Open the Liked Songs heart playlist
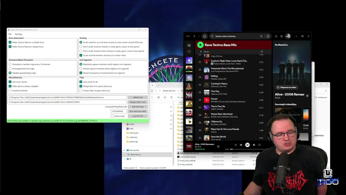The image size is (346, 195). 189,60
